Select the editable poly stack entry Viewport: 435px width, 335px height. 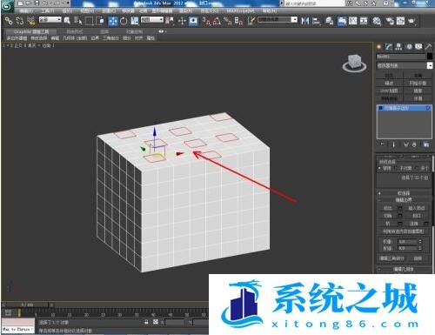tap(404, 108)
